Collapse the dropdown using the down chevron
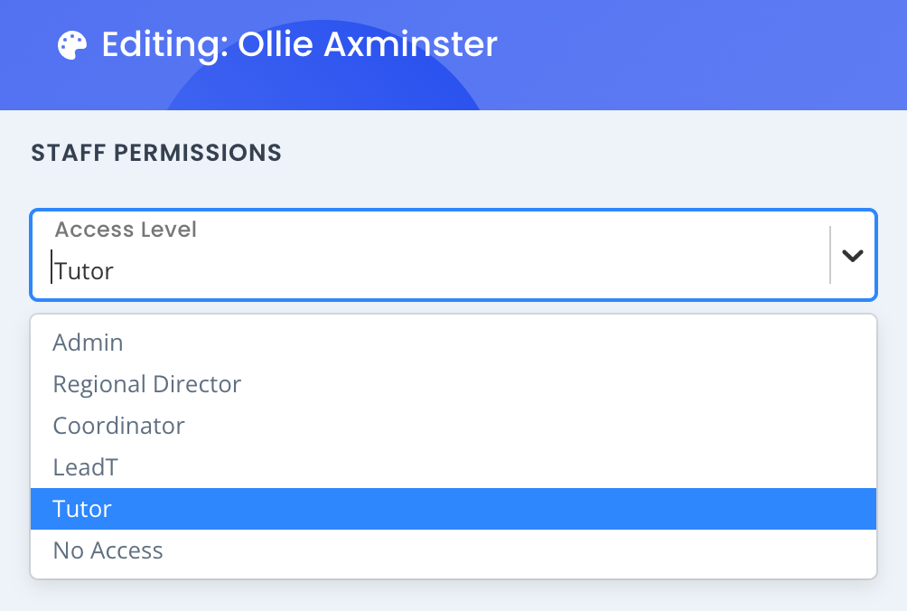907x611 pixels. (852, 255)
